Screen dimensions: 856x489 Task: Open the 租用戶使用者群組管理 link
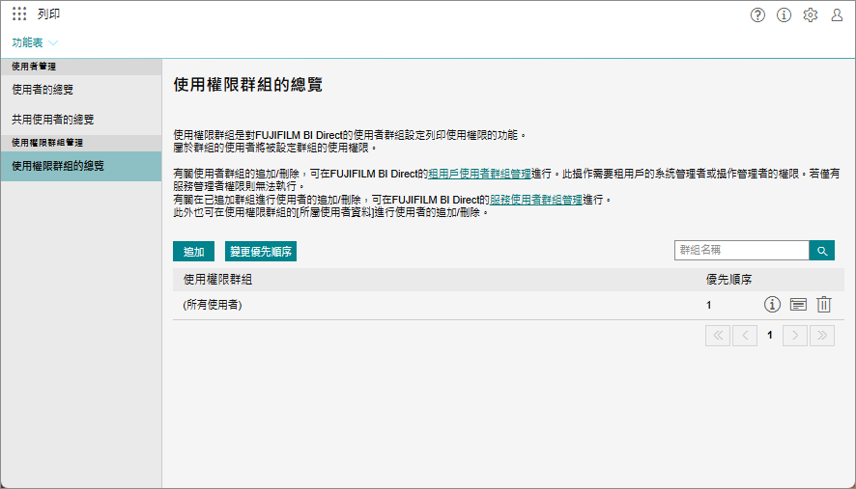tap(479, 174)
